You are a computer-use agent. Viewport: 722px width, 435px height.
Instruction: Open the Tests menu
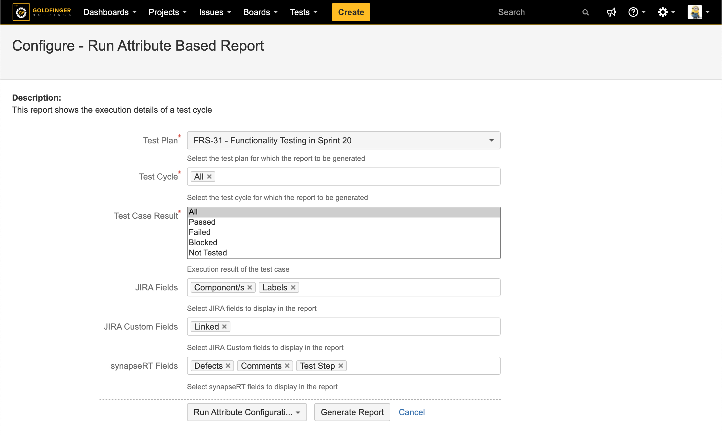click(304, 12)
